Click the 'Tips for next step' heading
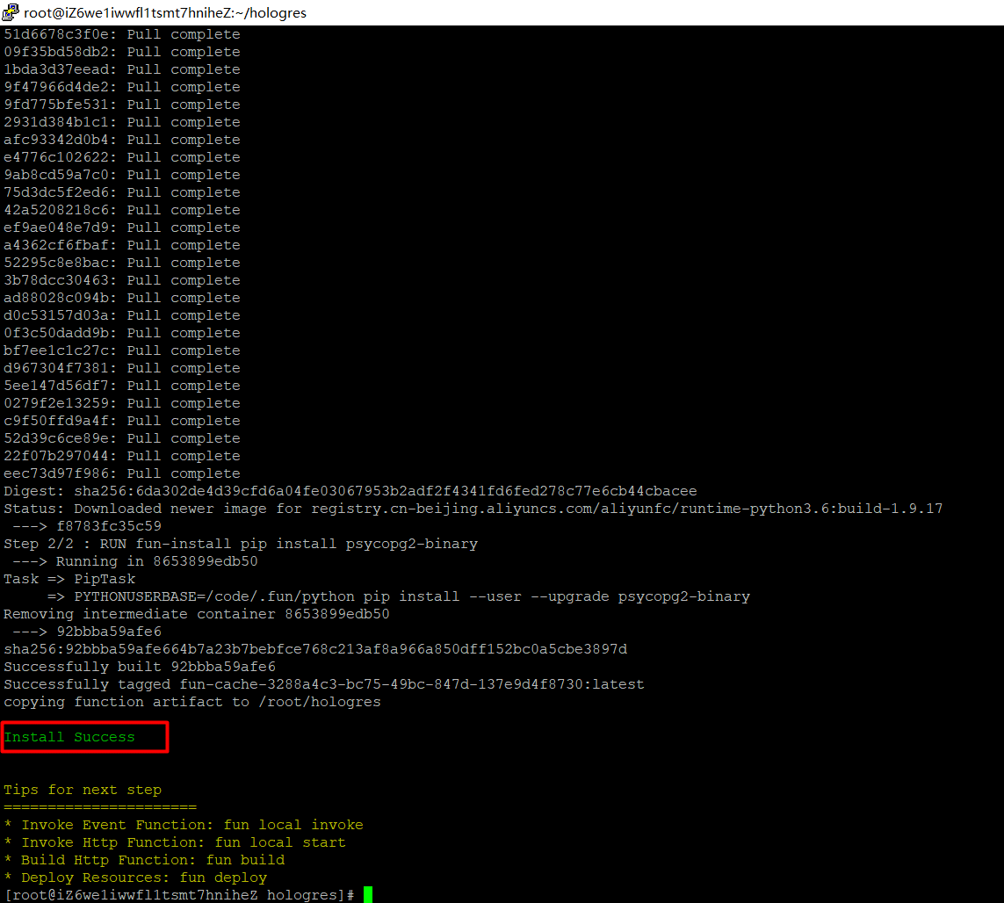Viewport: 1004px width, 903px height. [x=83, y=790]
